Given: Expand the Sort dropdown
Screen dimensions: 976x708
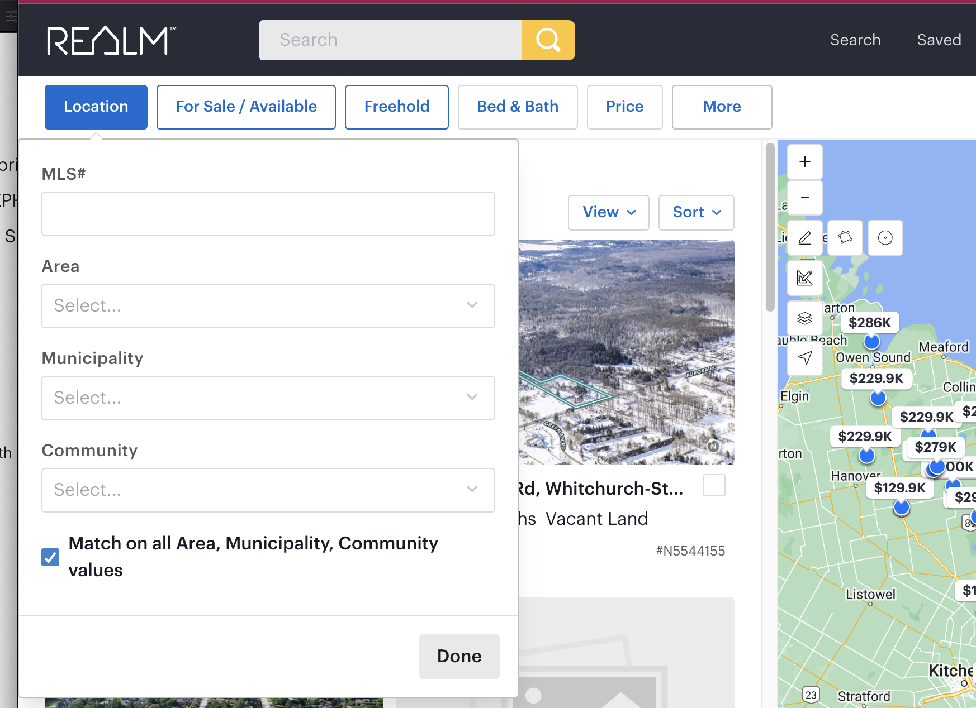Looking at the screenshot, I should 696,212.
